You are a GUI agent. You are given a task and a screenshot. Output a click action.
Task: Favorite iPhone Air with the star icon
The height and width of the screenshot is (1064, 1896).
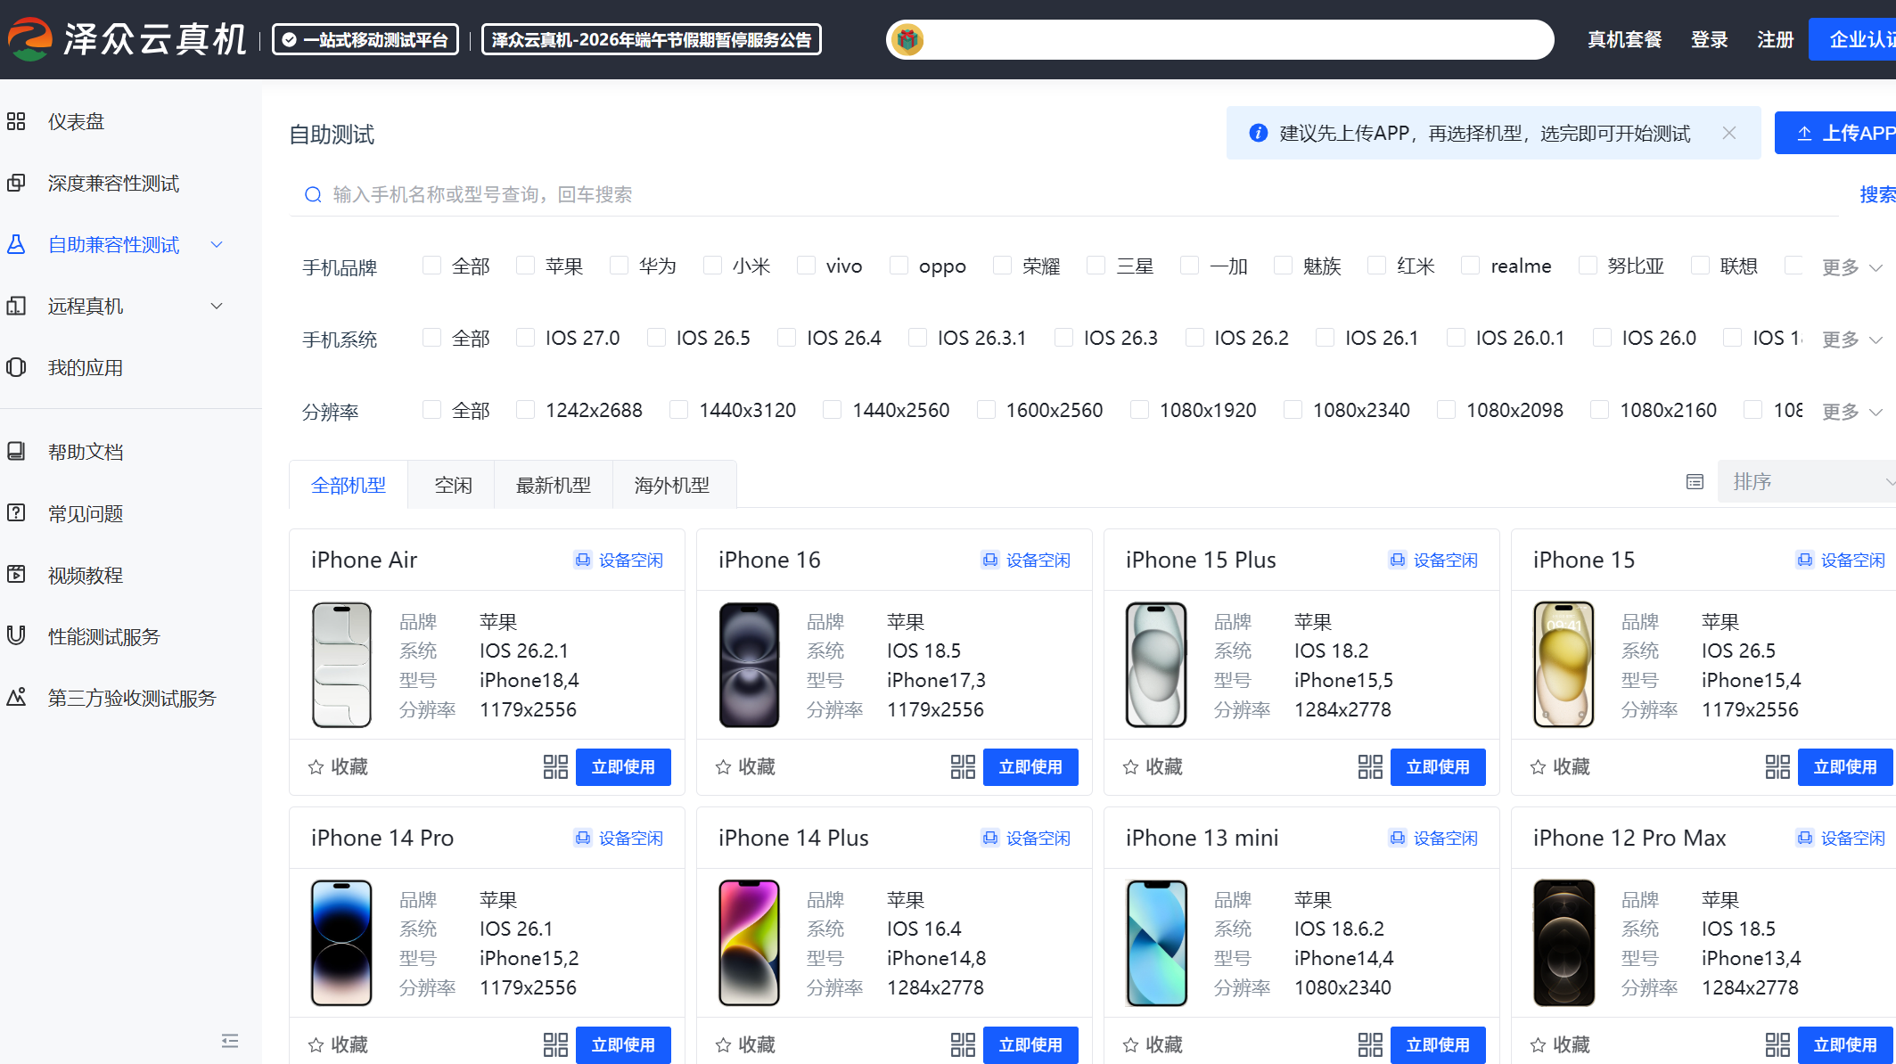(x=316, y=767)
